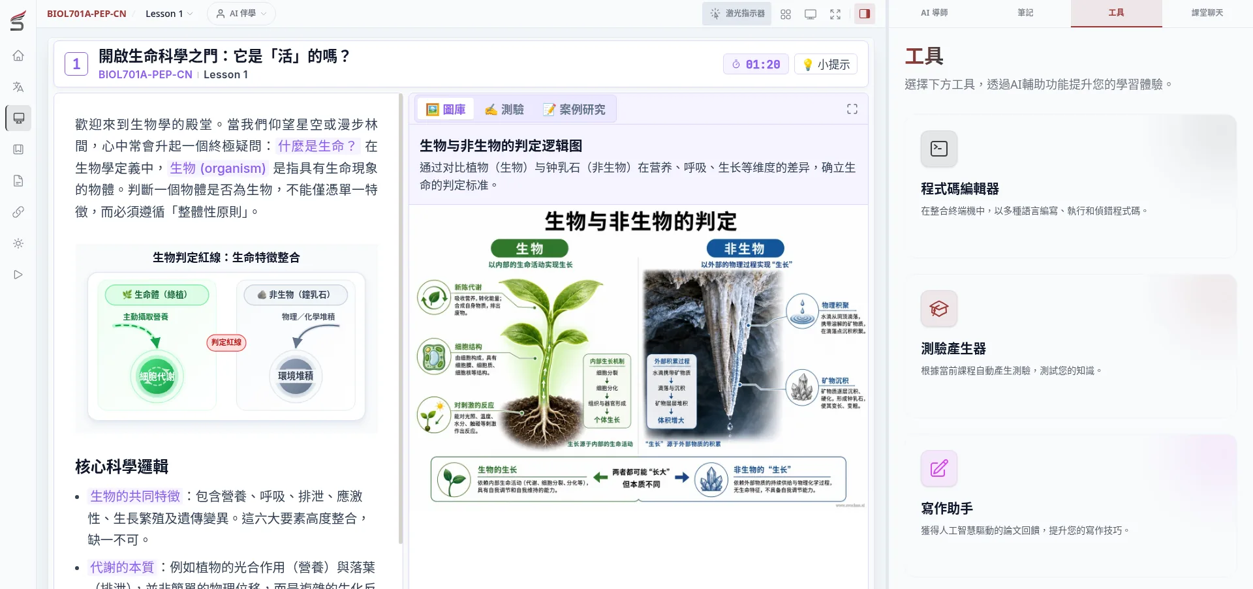Switch to monitor display view icon

[x=811, y=14]
